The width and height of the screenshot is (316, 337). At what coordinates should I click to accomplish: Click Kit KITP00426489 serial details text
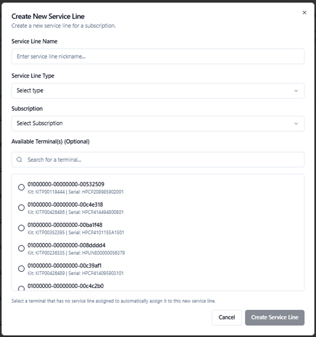(76, 273)
